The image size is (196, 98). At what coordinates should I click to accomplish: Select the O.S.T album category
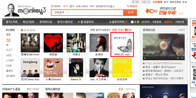tap(9, 50)
